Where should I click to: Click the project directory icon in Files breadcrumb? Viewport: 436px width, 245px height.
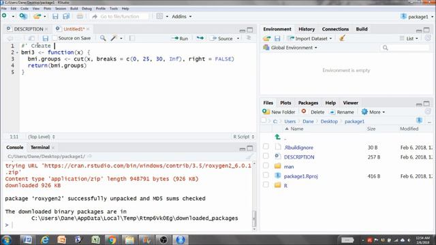point(419,120)
